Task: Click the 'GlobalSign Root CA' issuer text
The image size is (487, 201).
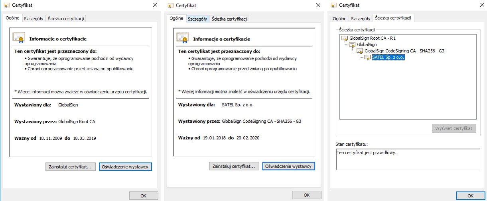Action: coord(77,122)
